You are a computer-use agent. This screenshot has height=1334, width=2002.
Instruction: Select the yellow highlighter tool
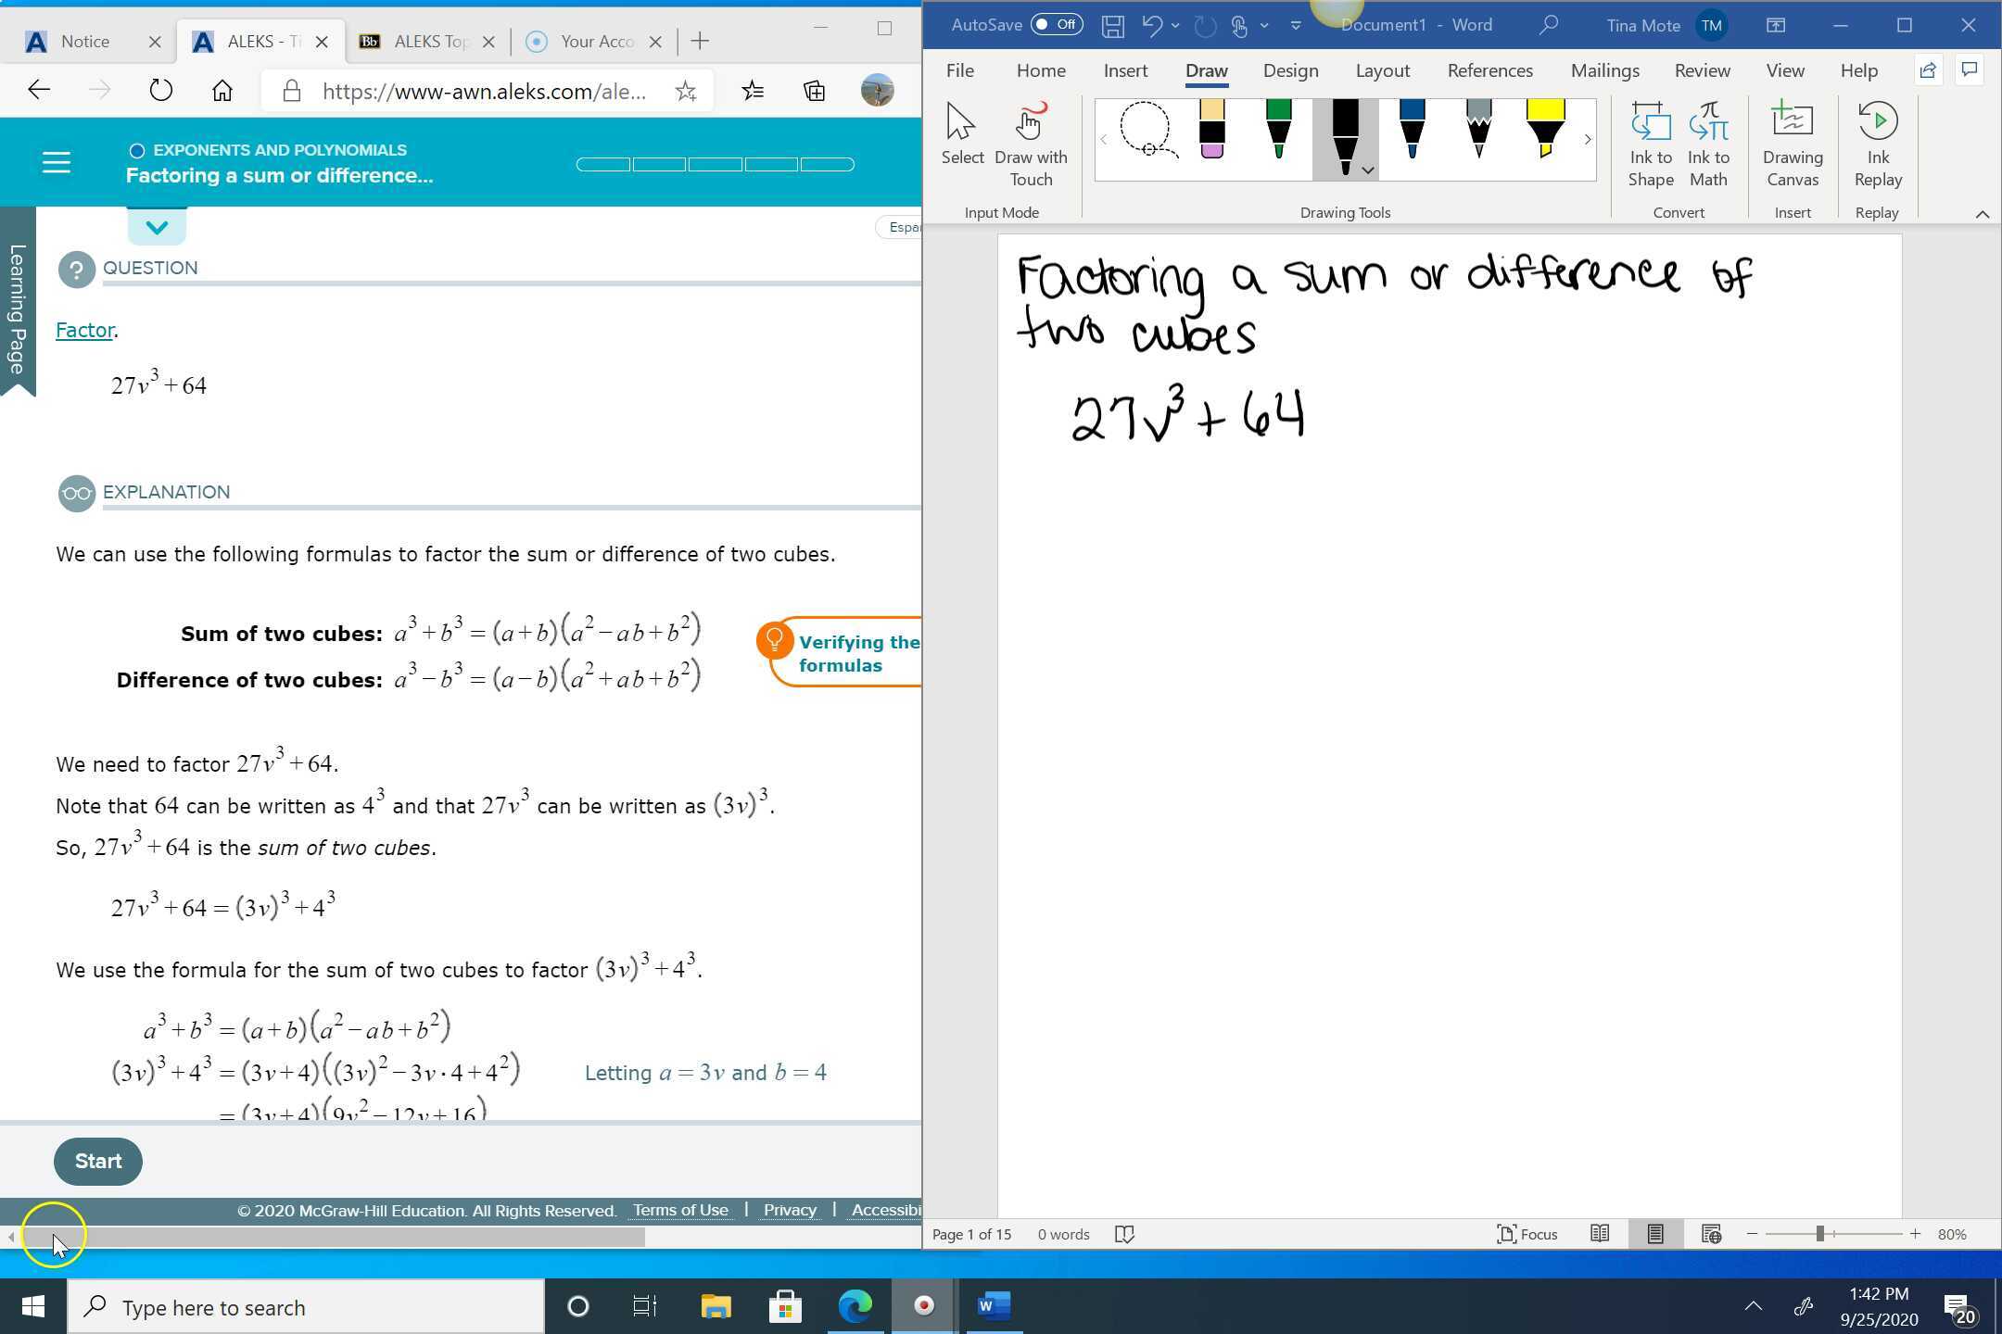(1545, 131)
